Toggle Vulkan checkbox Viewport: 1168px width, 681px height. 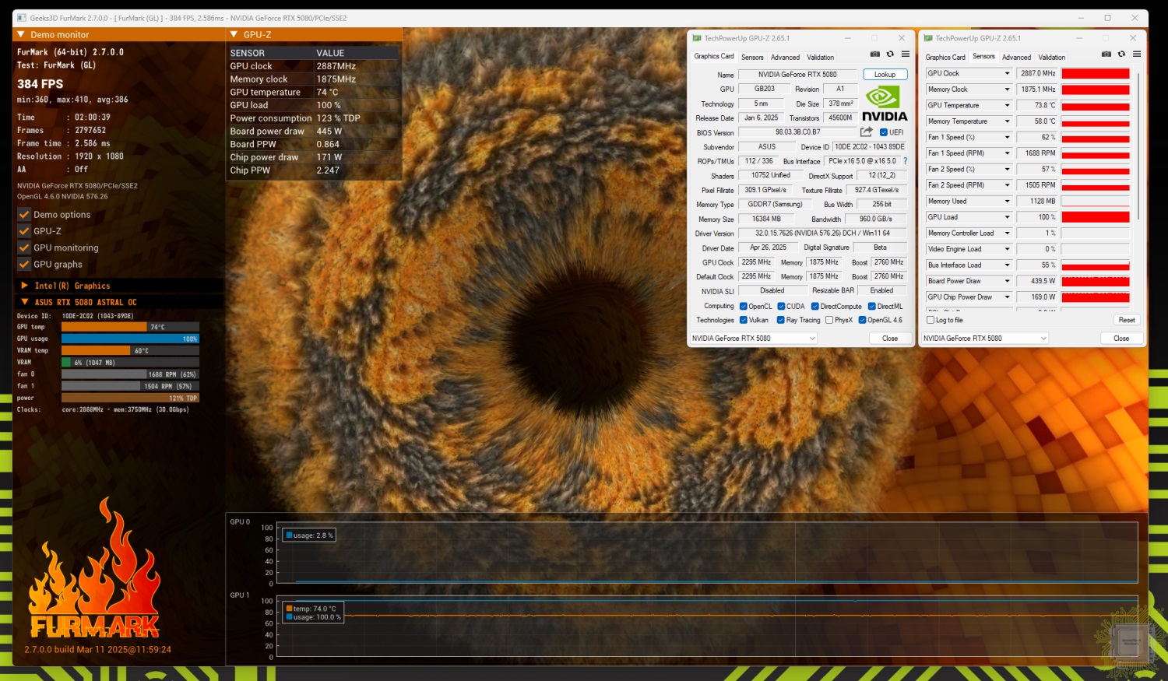click(744, 320)
